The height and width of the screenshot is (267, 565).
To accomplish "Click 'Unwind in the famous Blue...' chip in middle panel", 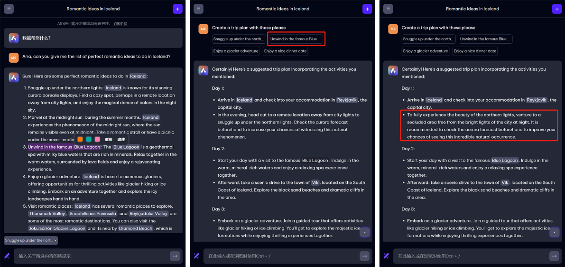I will pos(296,39).
